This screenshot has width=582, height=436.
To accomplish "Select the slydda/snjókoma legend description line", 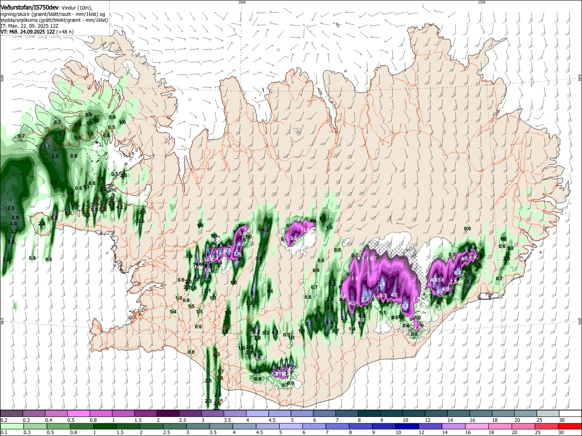I will [x=55, y=20].
